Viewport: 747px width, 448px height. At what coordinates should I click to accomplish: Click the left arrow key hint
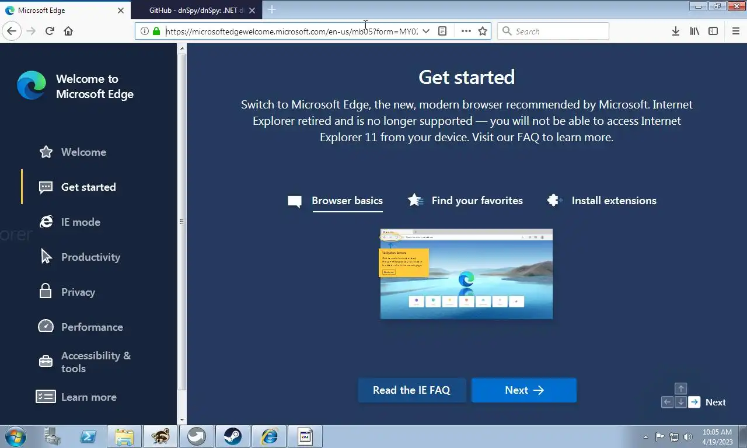[667, 402]
